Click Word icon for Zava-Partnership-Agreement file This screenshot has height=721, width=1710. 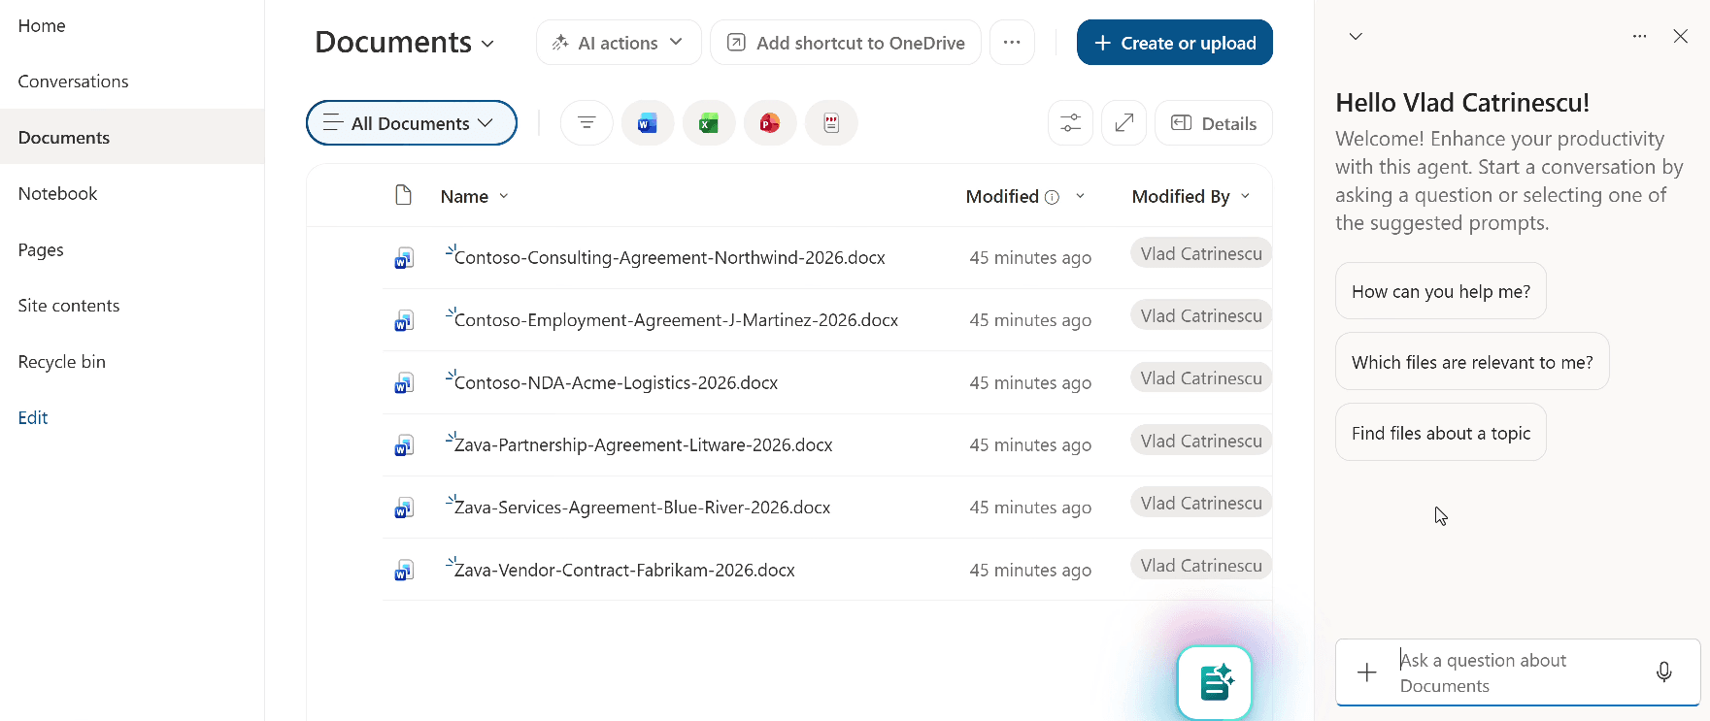[x=404, y=445]
